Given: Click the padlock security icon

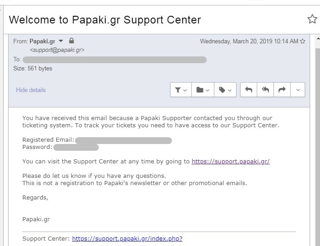Looking at the screenshot, I should [71, 41].
